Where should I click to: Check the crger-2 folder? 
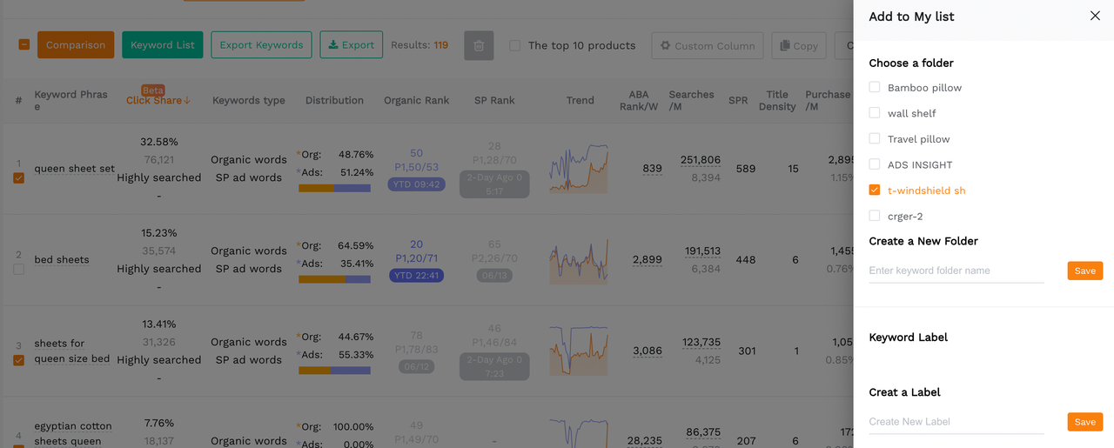click(875, 216)
